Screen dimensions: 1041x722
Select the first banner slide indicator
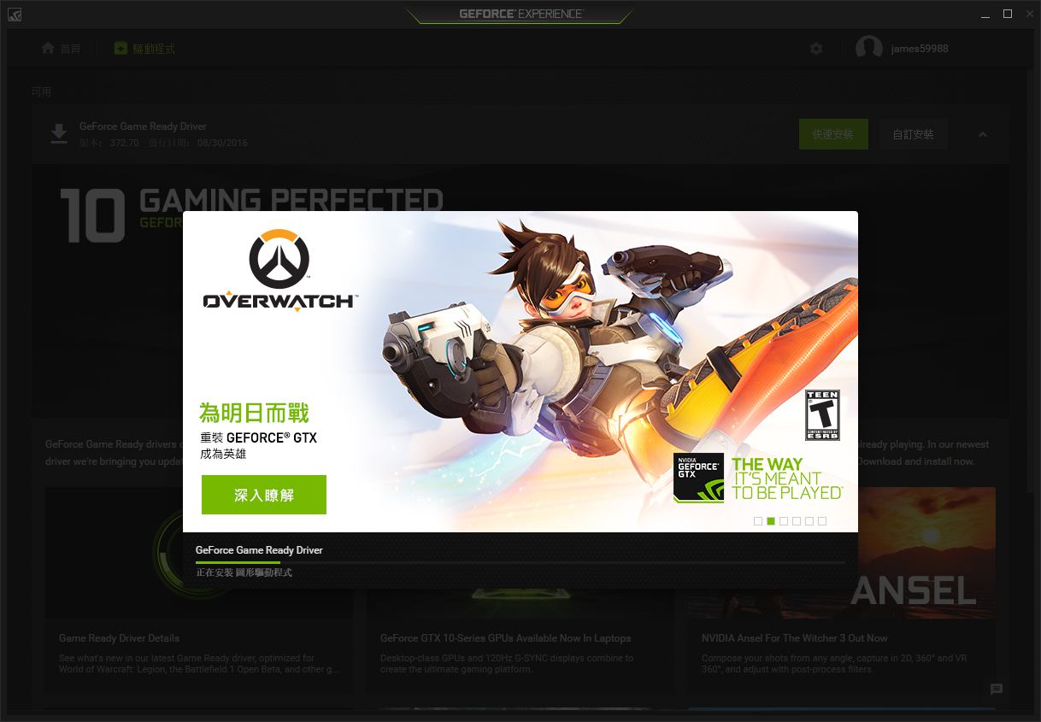point(758,520)
